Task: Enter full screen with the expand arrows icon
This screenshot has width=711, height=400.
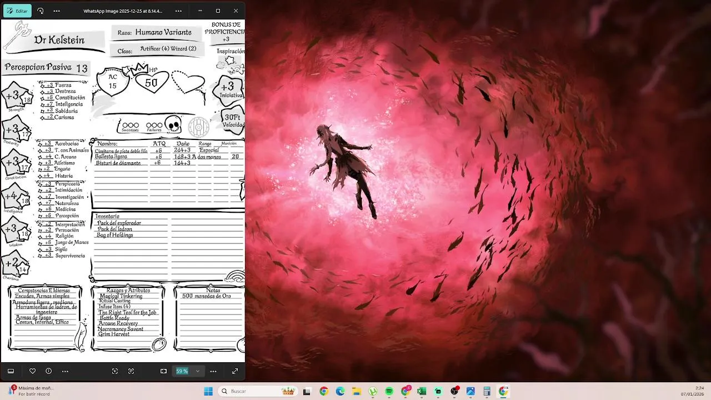Action: (x=235, y=371)
